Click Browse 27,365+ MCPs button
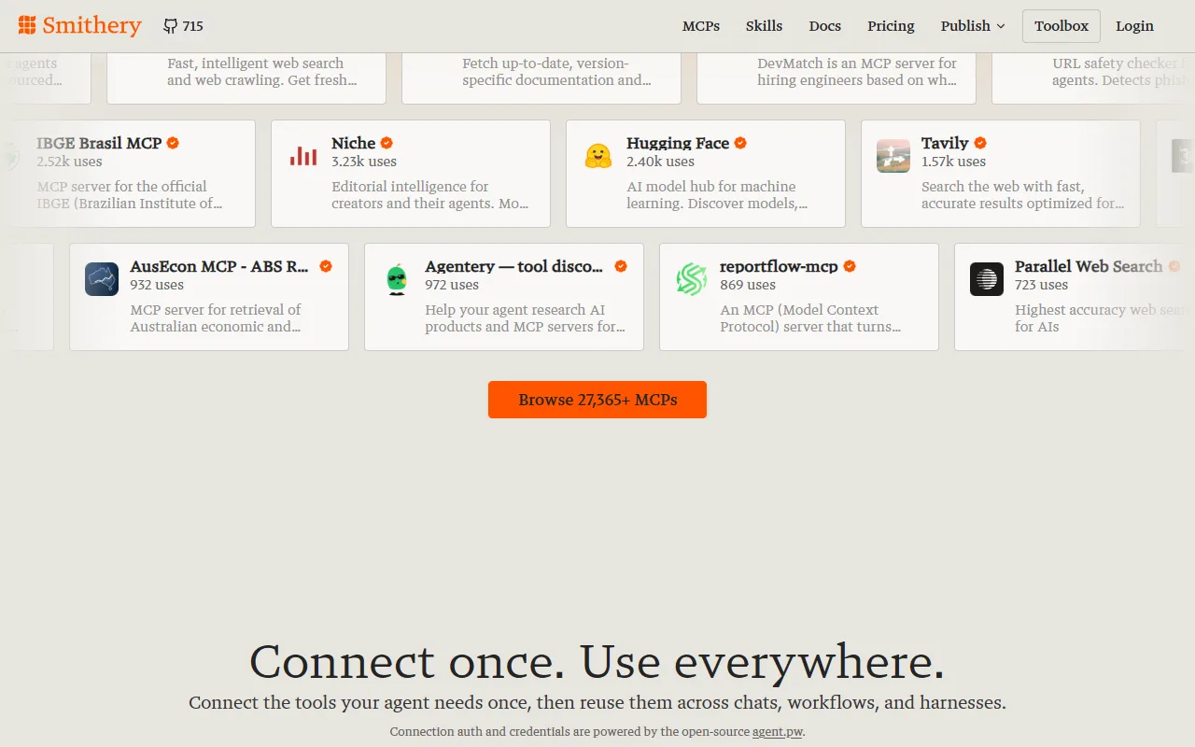Image resolution: width=1195 pixels, height=747 pixels. [x=597, y=400]
